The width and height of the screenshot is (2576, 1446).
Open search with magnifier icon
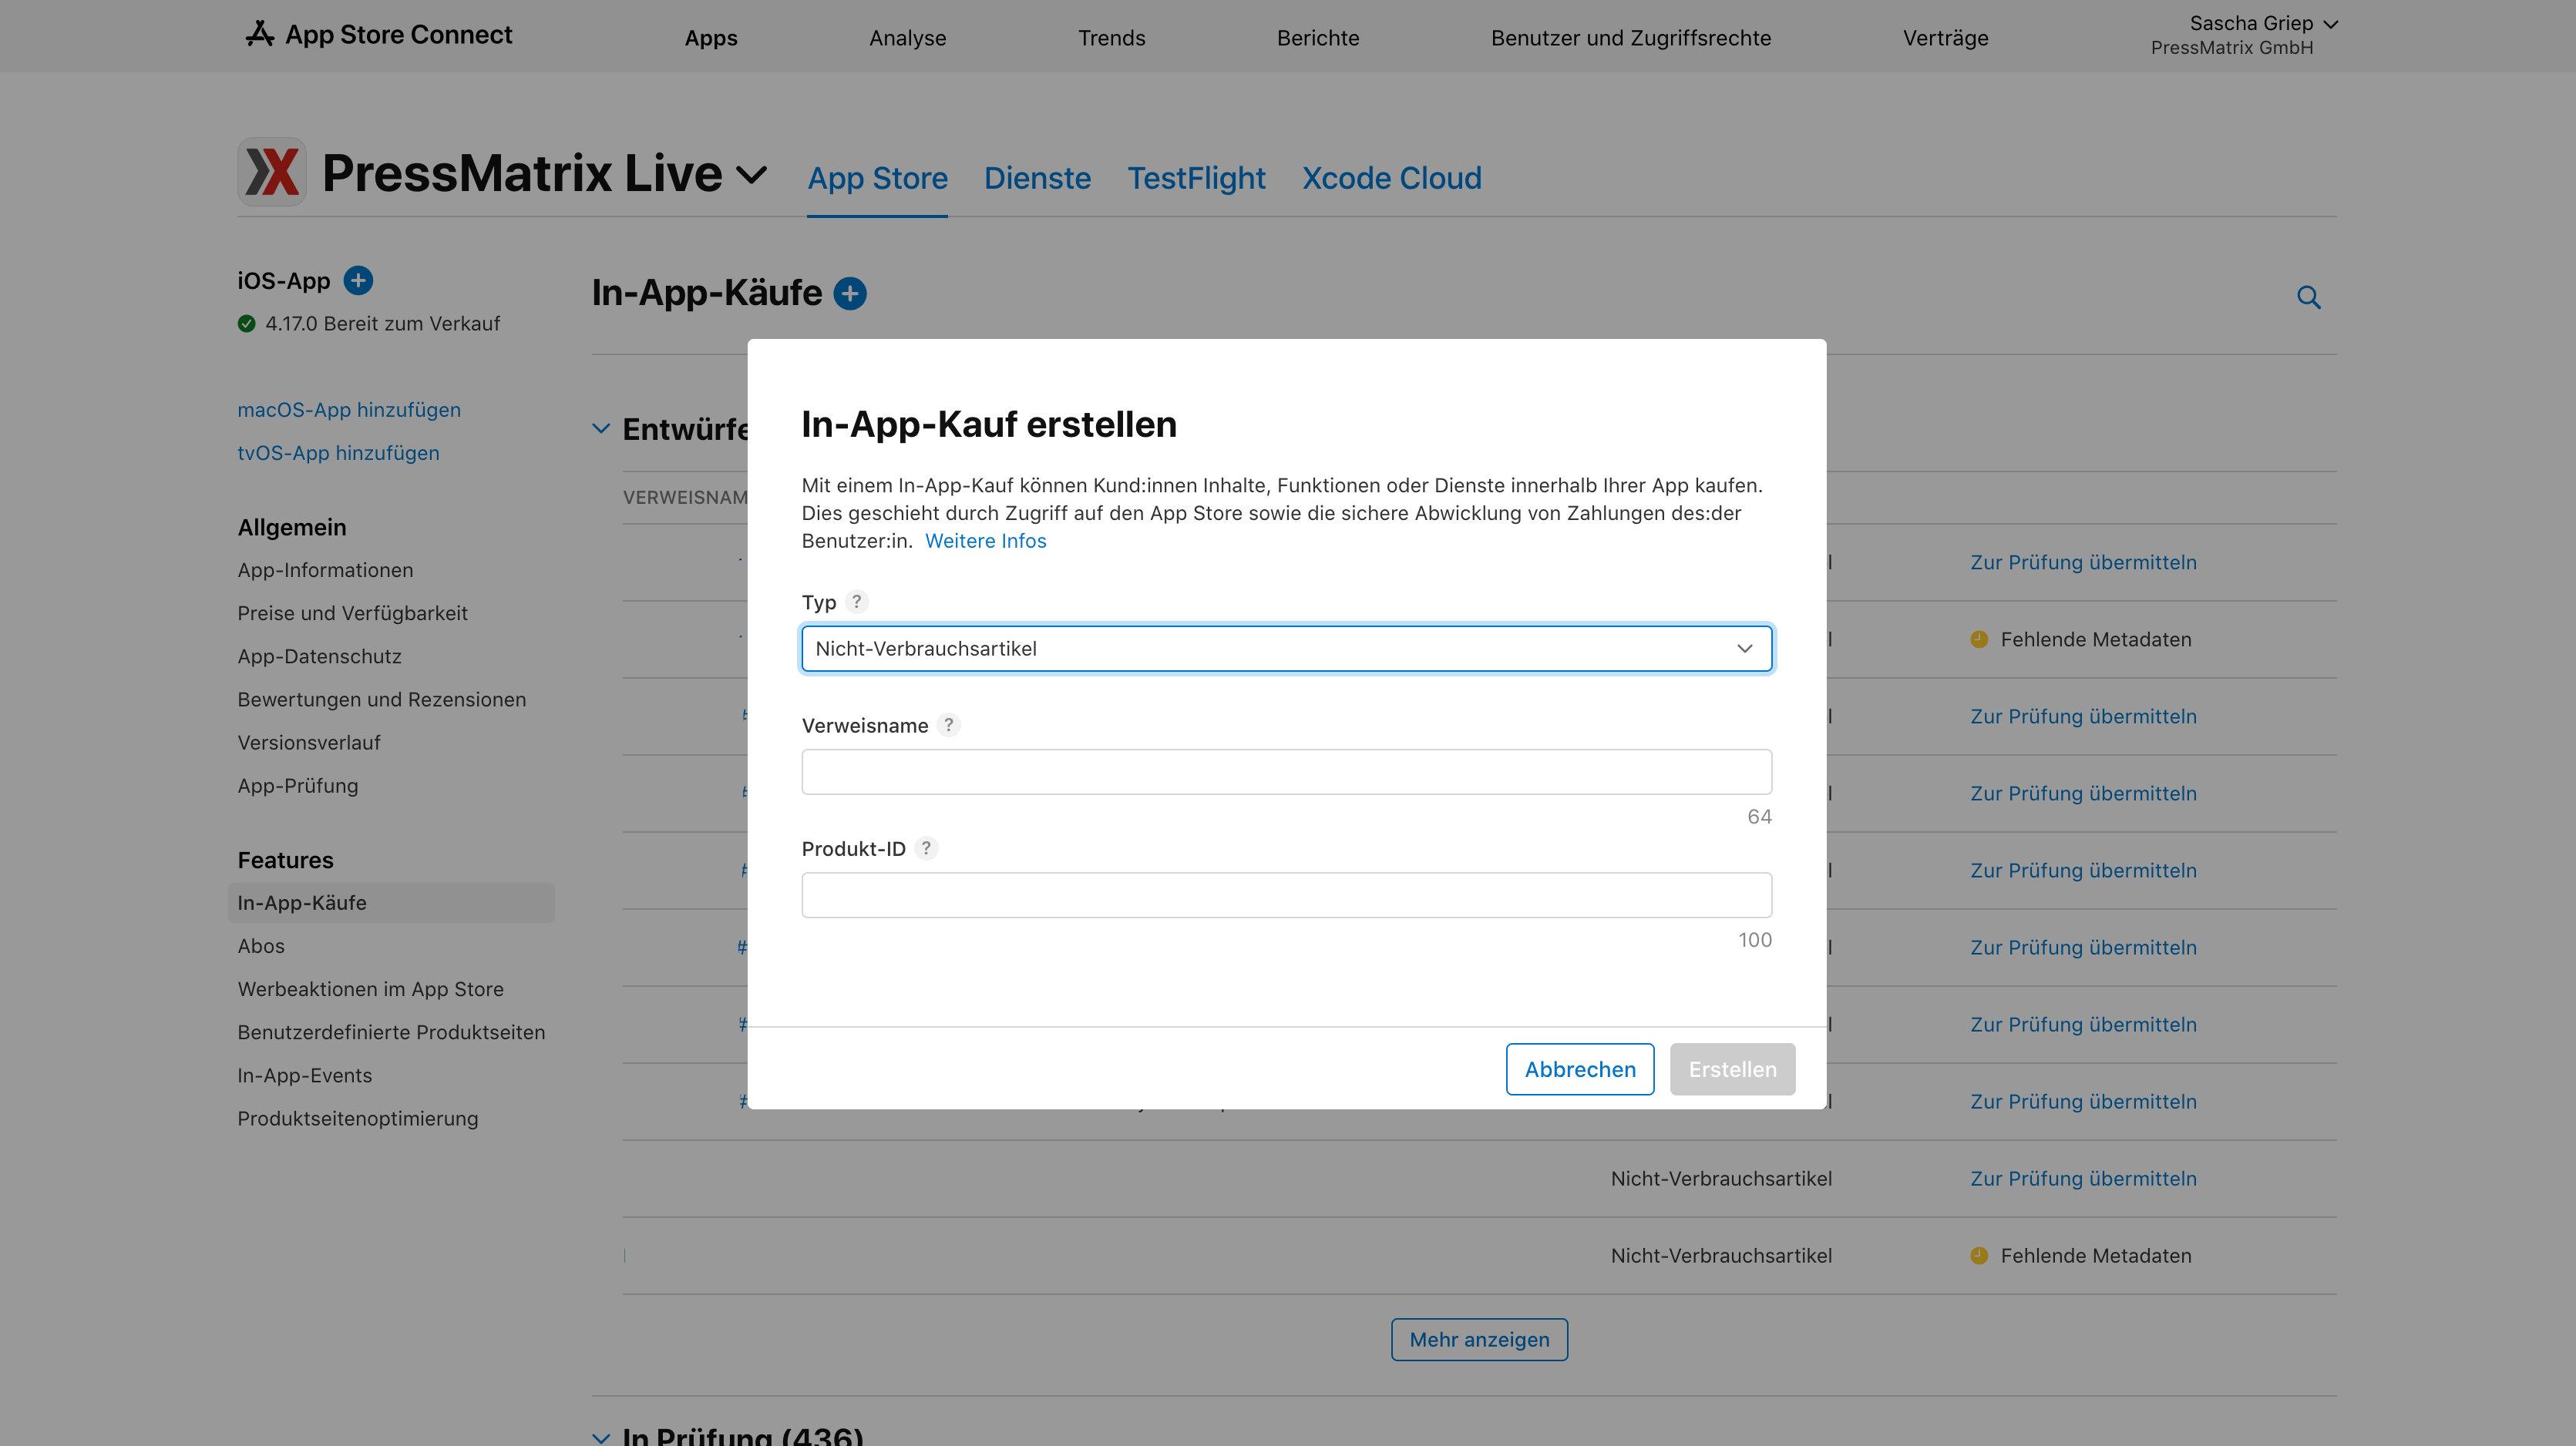click(x=2308, y=297)
